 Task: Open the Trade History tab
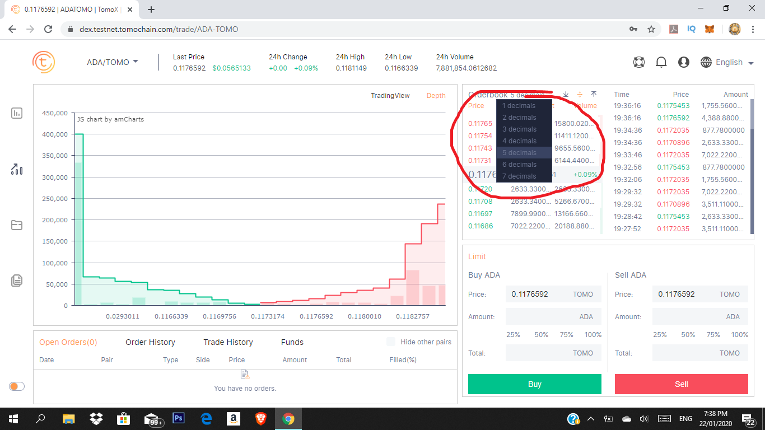(x=228, y=342)
